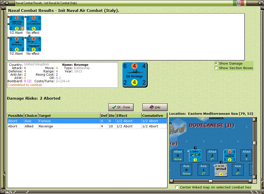Select the He 100 aircraft counter
This screenshot has height=194, width=264.
coord(221,170)
